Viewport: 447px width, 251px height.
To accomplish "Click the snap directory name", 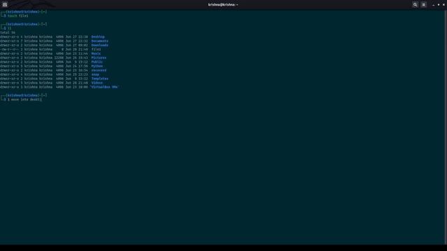I will pyautogui.click(x=95, y=75).
